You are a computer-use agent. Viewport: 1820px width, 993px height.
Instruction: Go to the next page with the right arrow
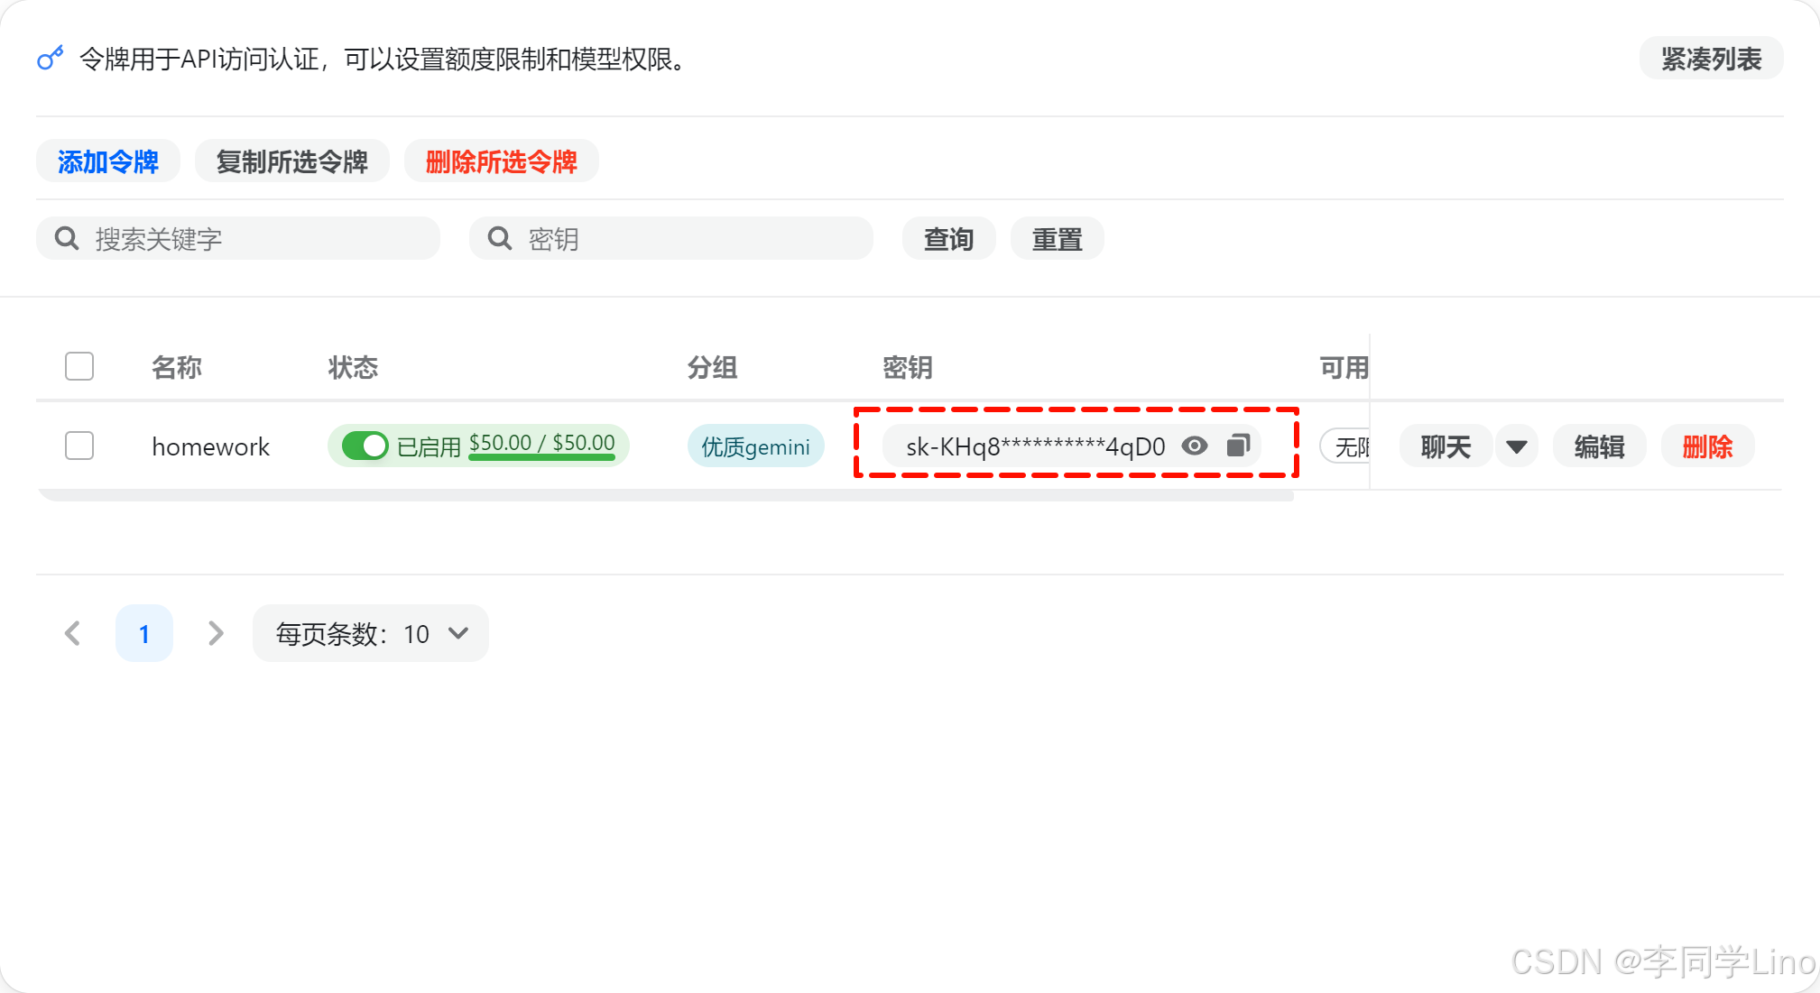click(x=215, y=633)
